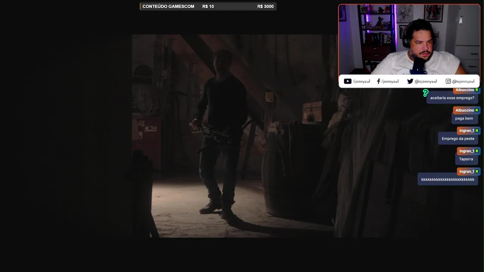Click username ingran_1 above 'Emprego da peste'
The image size is (484, 272).
(467, 131)
